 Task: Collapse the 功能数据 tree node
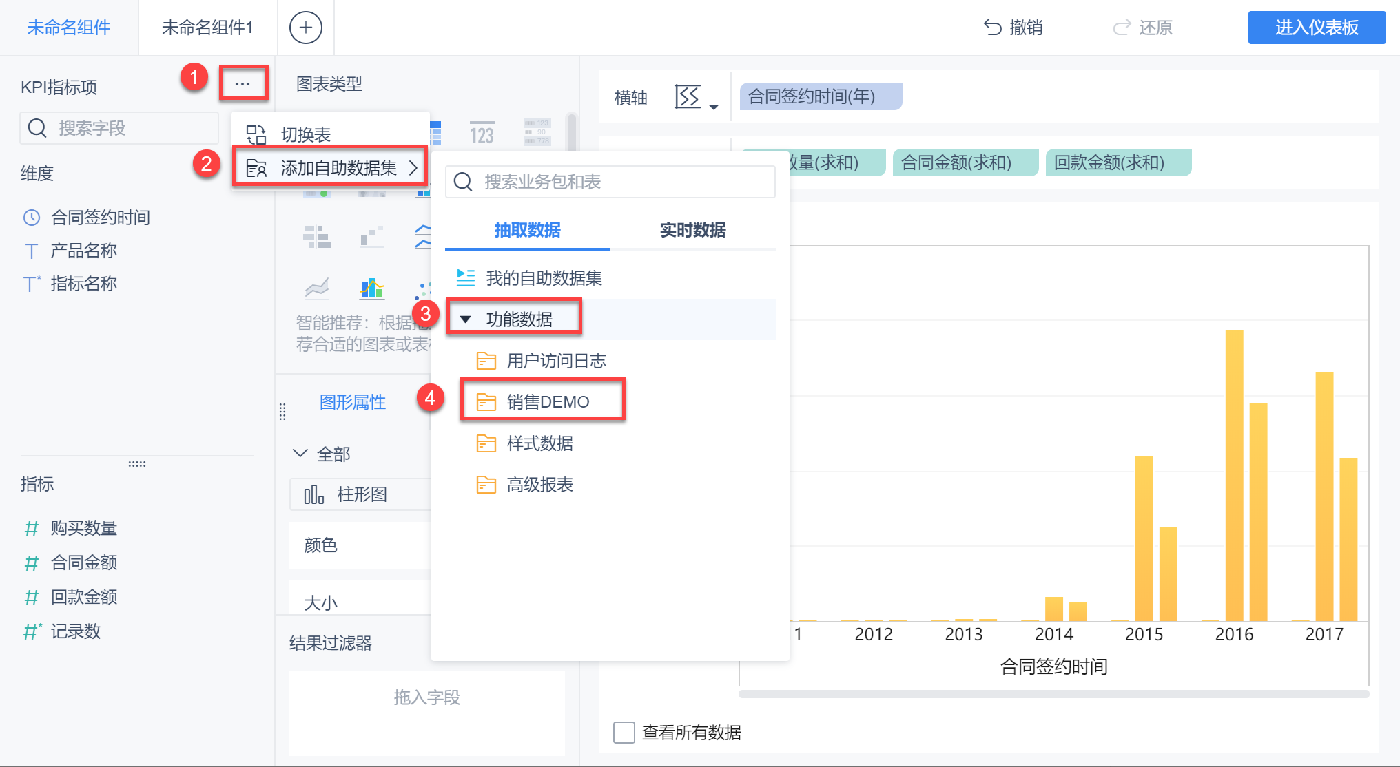(x=466, y=319)
